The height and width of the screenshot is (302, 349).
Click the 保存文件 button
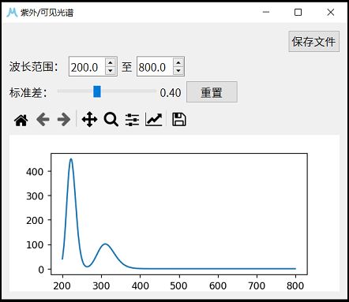313,42
